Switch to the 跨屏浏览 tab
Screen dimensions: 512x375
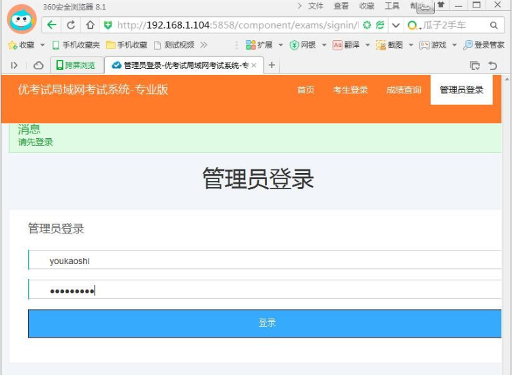(77, 65)
